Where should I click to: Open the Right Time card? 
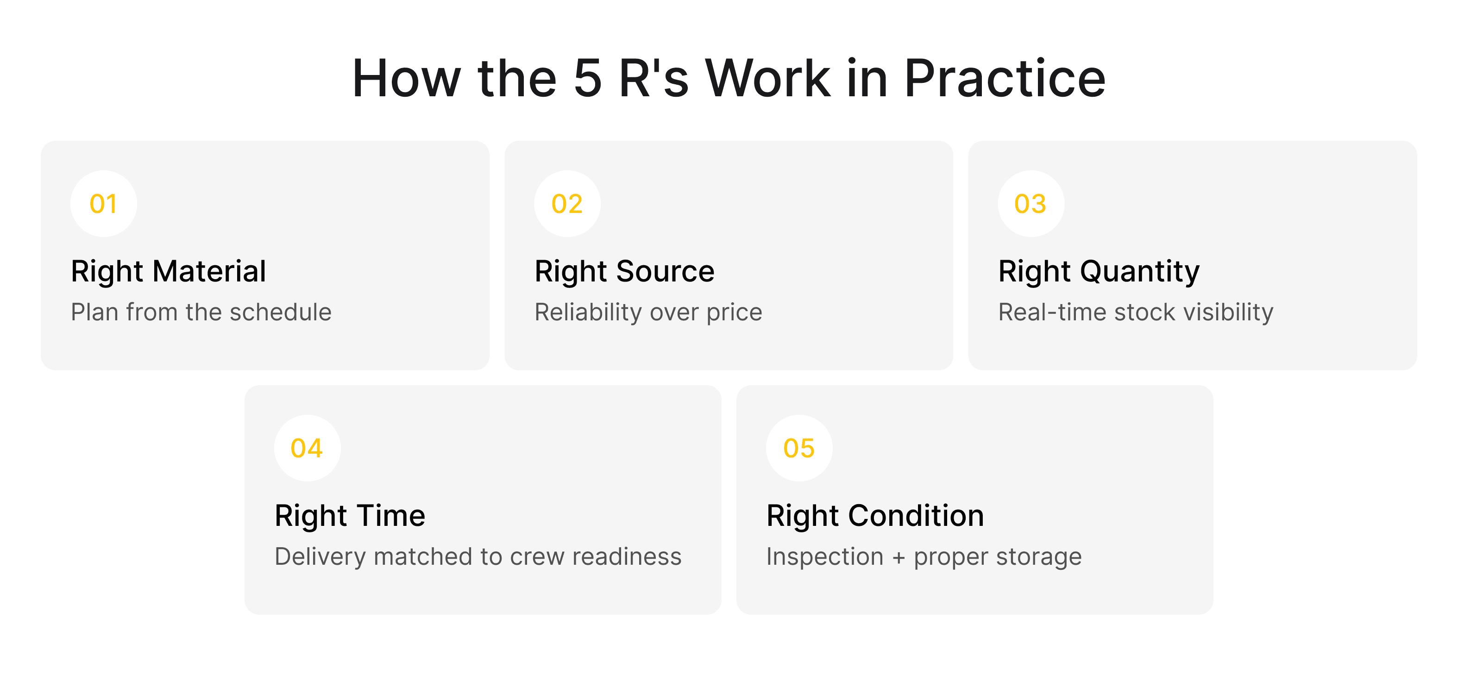click(x=483, y=499)
